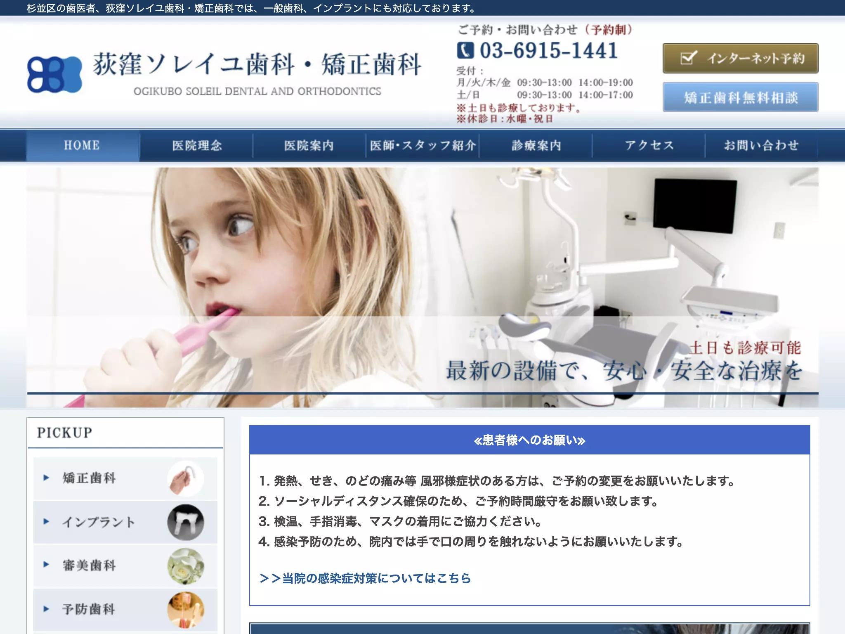Click the 患者様へのお願い heading bar
Image resolution: width=845 pixels, height=634 pixels.
click(529, 440)
